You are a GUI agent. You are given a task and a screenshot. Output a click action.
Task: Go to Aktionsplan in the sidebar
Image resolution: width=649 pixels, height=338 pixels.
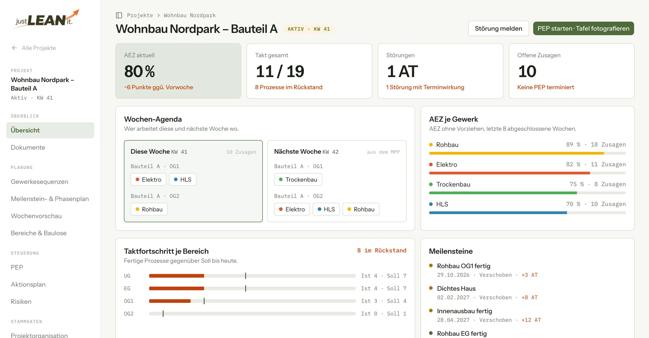pyautogui.click(x=28, y=285)
